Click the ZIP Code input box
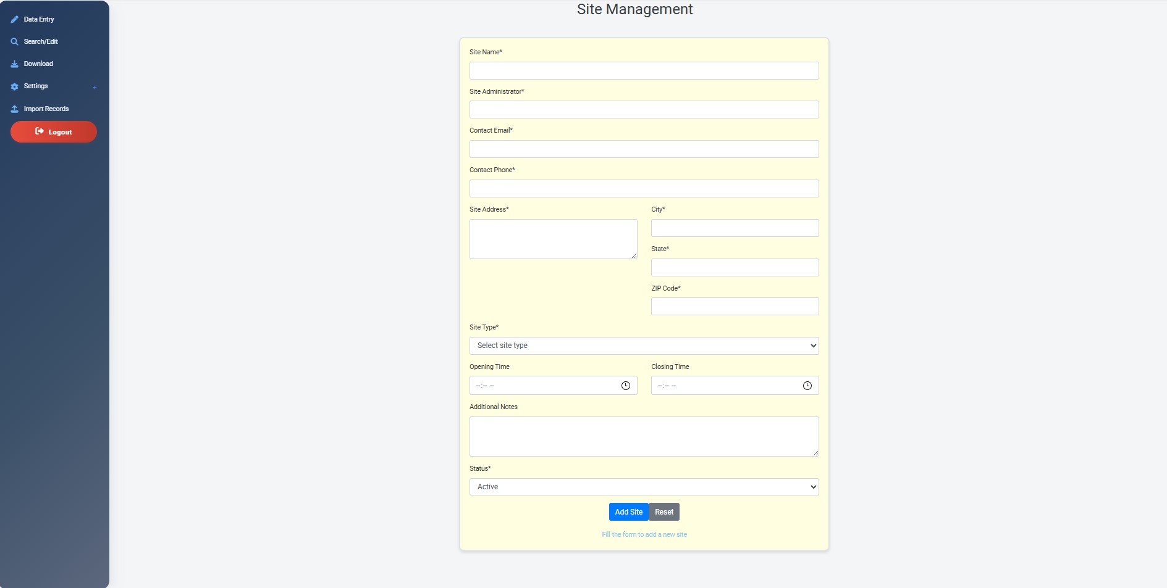Viewport: 1167px width, 588px height. coord(735,307)
